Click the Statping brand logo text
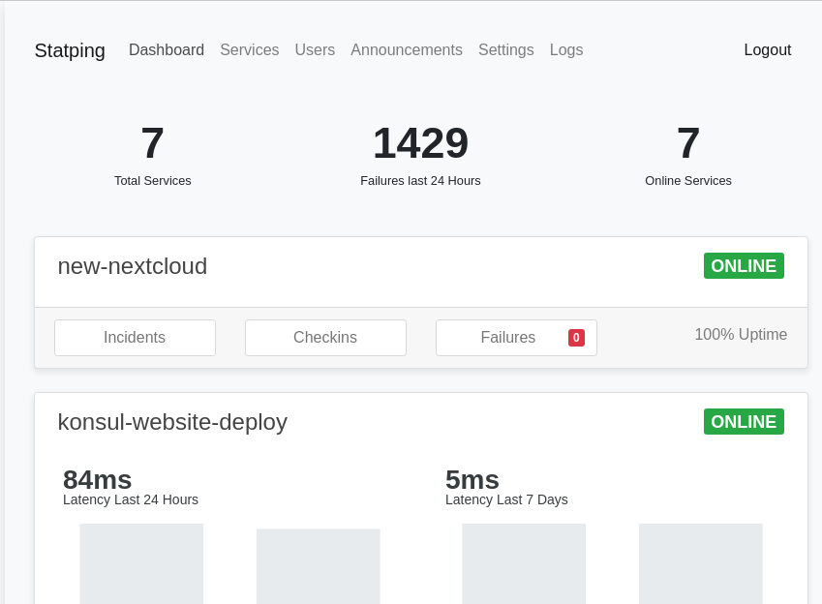Image resolution: width=822 pixels, height=604 pixels. pyautogui.click(x=70, y=50)
